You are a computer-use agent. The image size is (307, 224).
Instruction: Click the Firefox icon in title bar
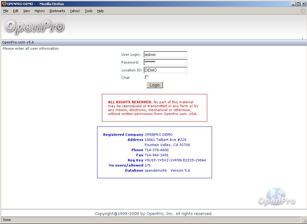(4, 4)
